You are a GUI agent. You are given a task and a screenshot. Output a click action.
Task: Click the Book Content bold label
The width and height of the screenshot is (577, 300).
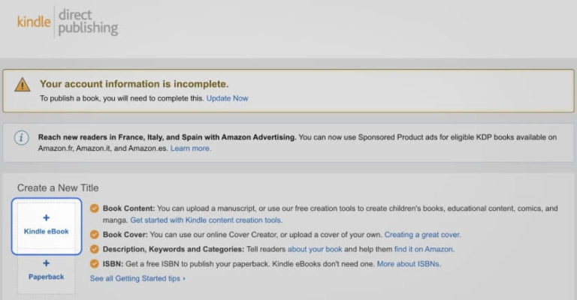pos(128,208)
